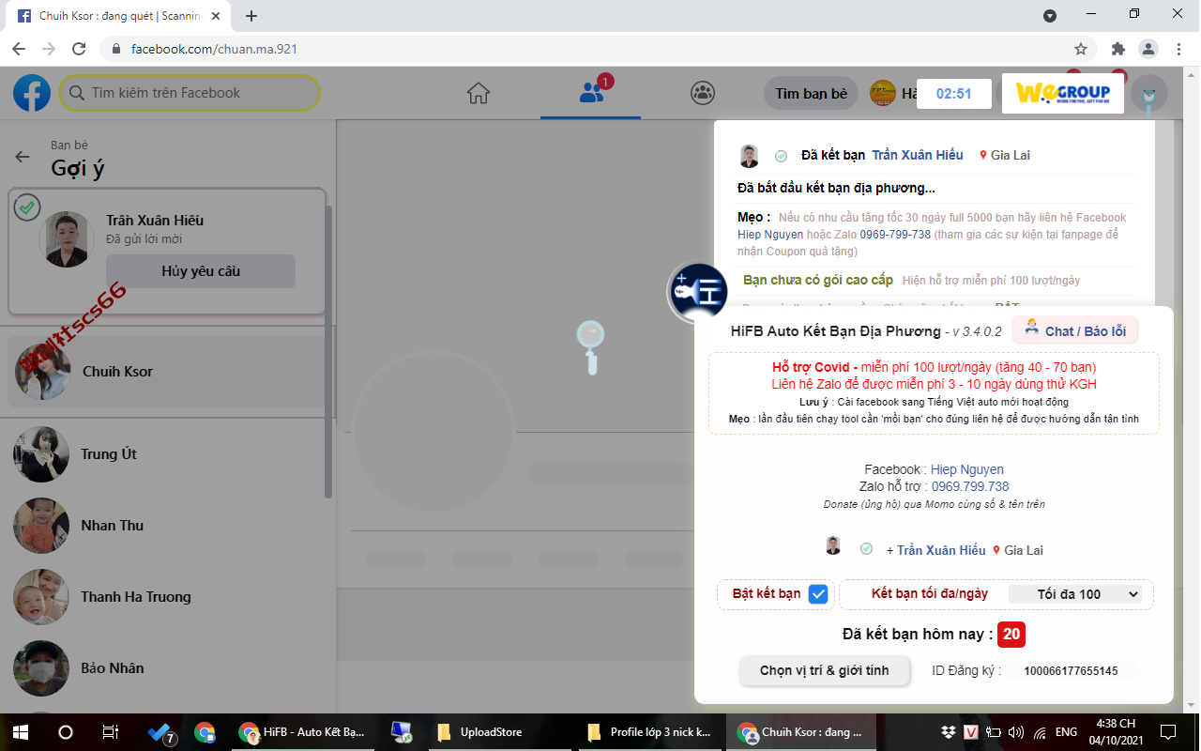Screen dimensions: 1201x751
Task: Select Bảo Nhân in suggestions list
Action: click(166, 668)
